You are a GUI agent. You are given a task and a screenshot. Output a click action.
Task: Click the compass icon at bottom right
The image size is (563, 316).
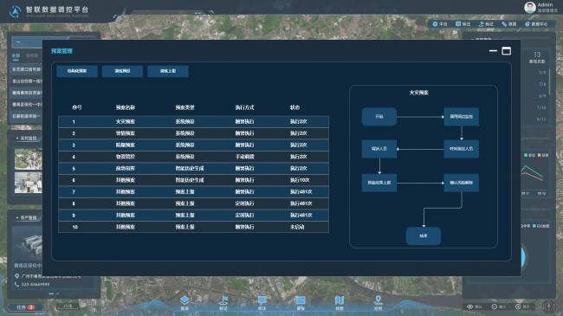pyautogui.click(x=548, y=306)
